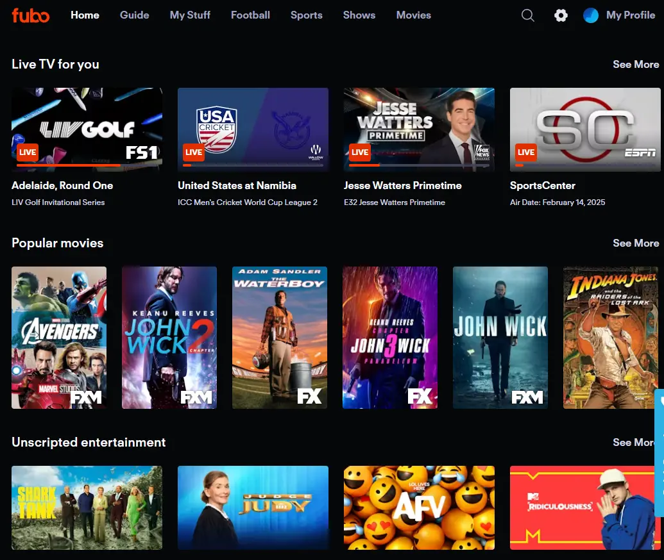Click the FS1 logo on LIV Golf card

click(x=142, y=152)
